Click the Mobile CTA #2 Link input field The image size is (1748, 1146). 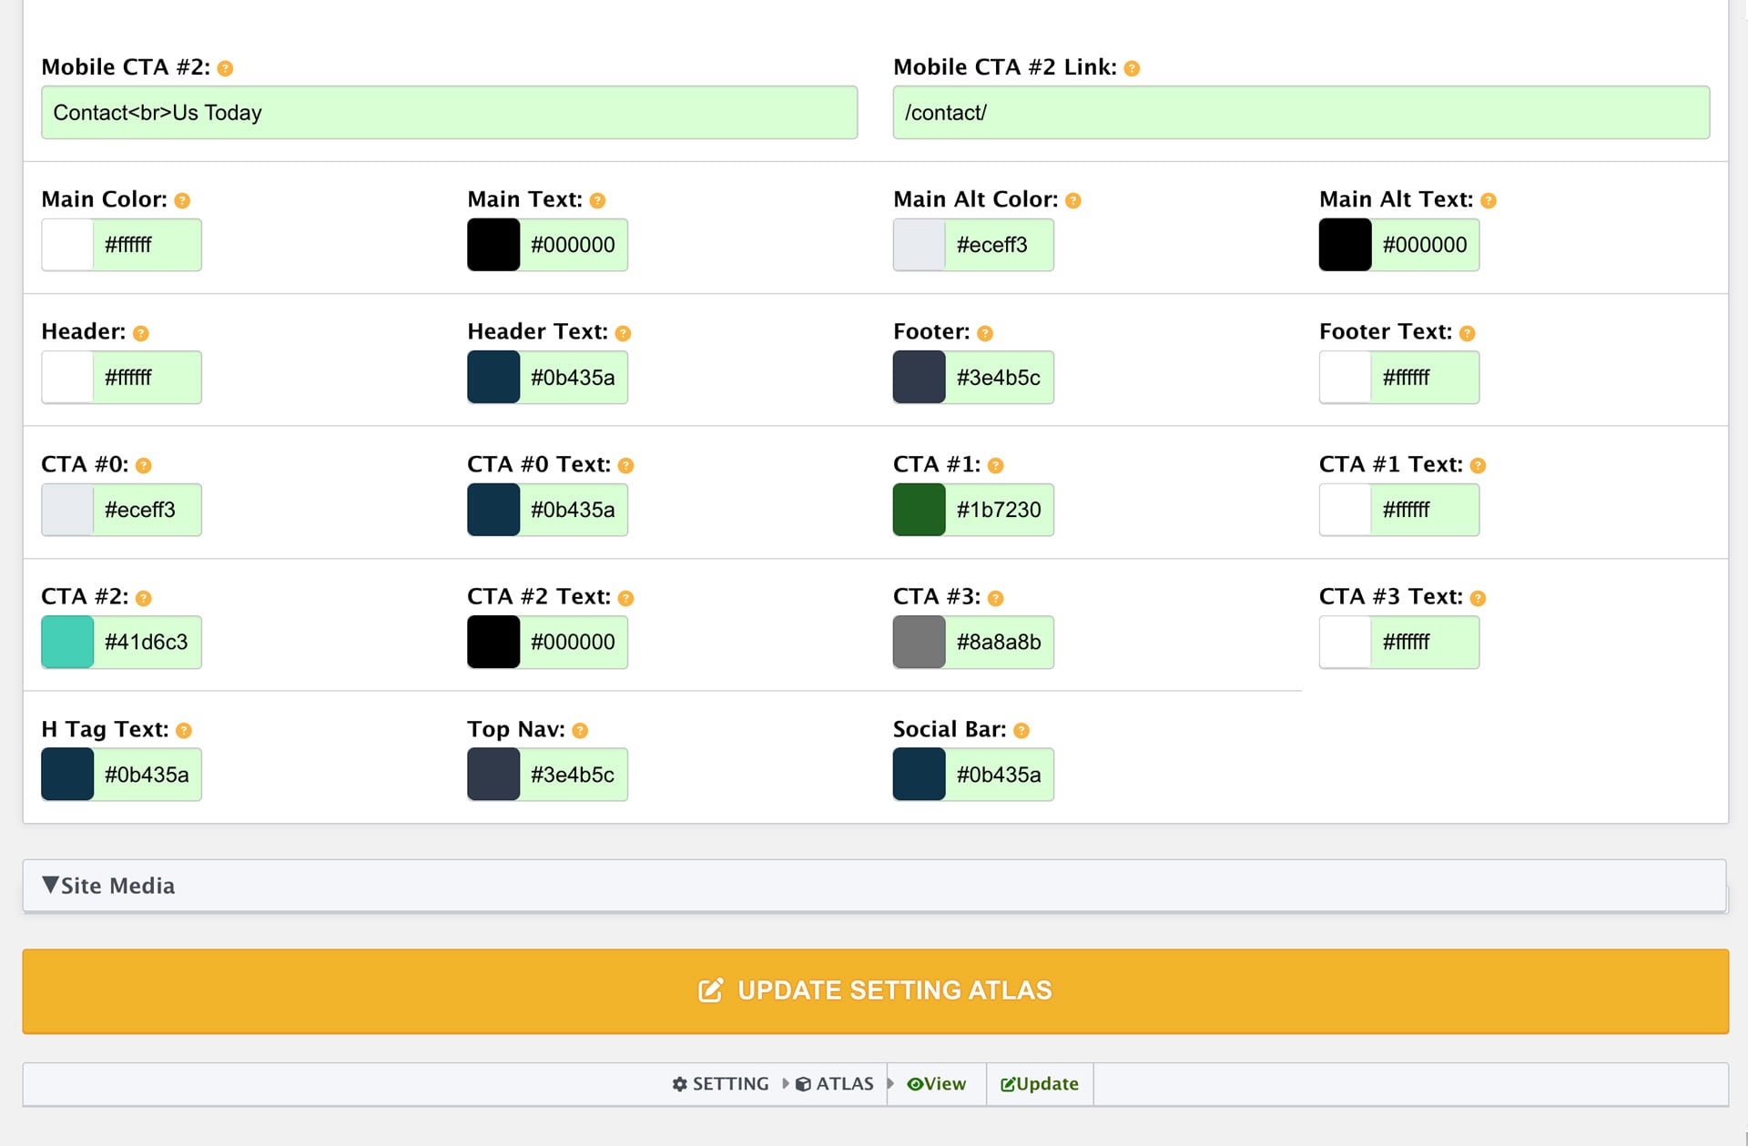point(1301,113)
